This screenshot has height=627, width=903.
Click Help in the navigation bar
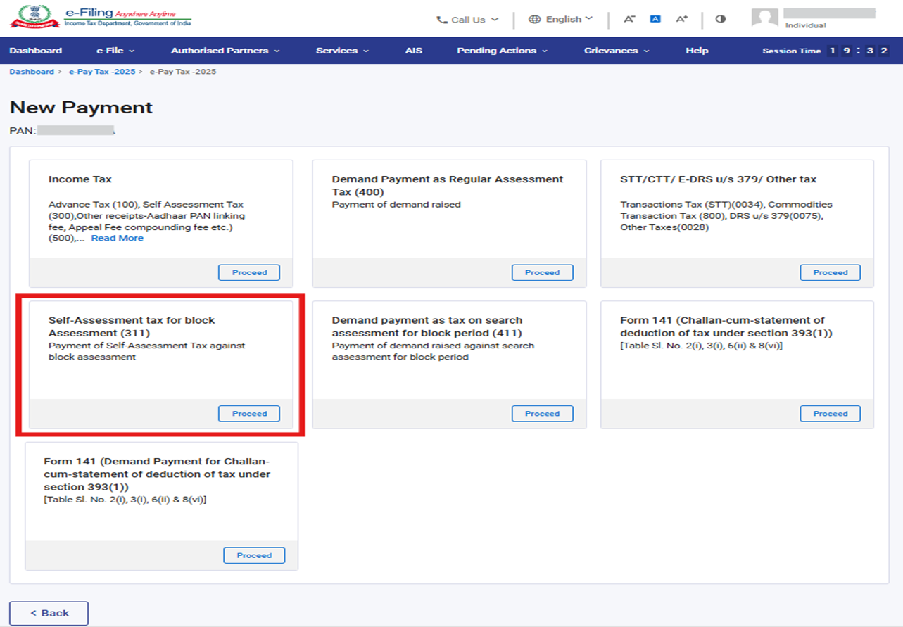click(x=697, y=51)
